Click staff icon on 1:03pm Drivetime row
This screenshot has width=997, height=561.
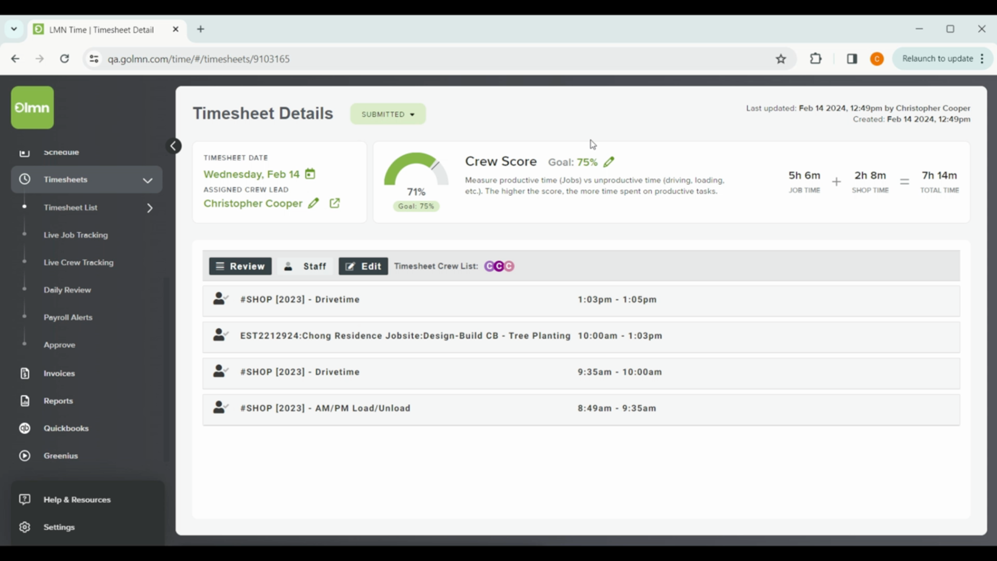221,299
